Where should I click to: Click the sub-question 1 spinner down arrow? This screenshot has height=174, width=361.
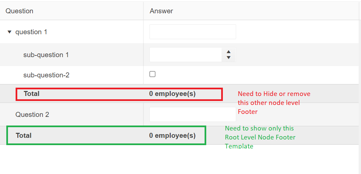coord(228,58)
